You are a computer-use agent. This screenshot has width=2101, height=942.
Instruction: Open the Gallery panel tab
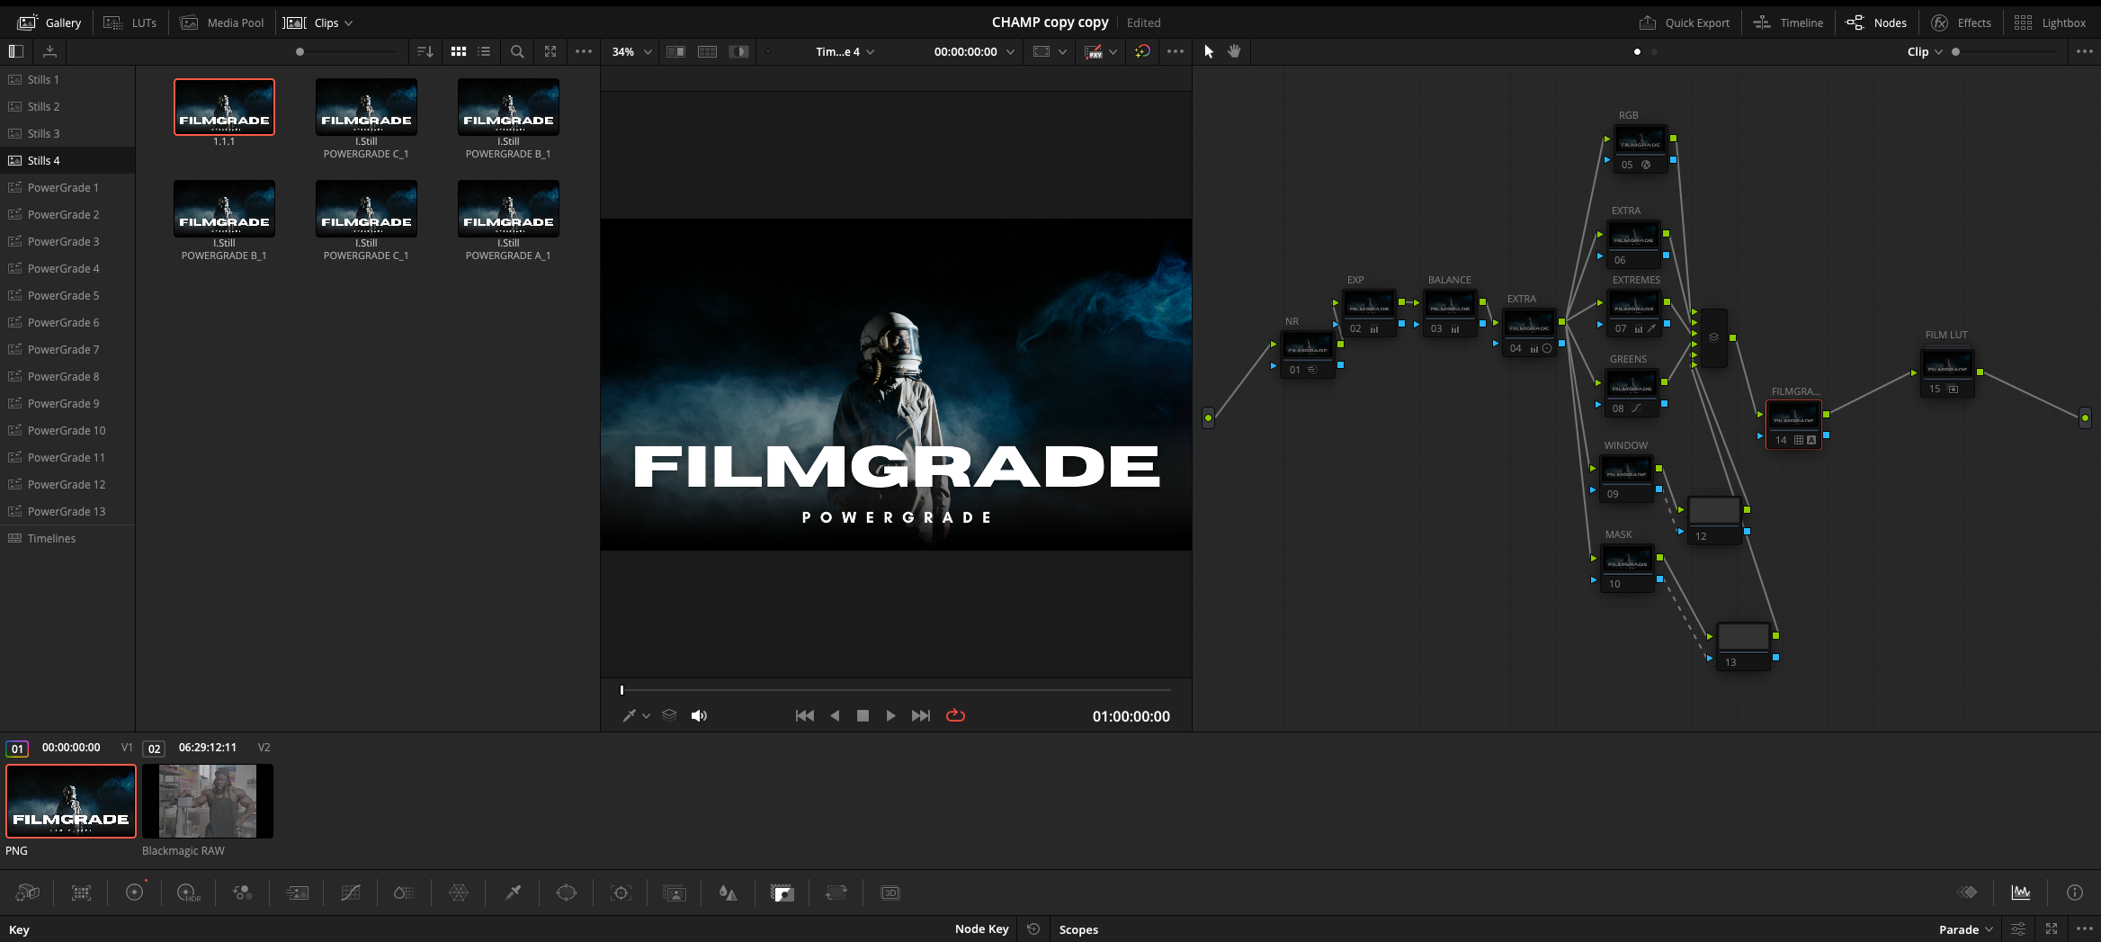pyautogui.click(x=49, y=22)
